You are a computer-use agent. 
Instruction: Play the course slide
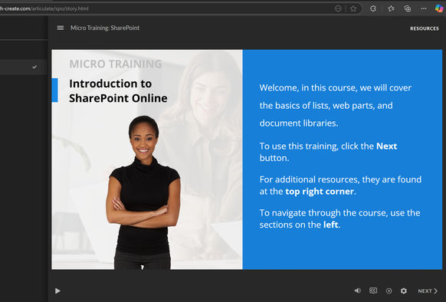57,291
